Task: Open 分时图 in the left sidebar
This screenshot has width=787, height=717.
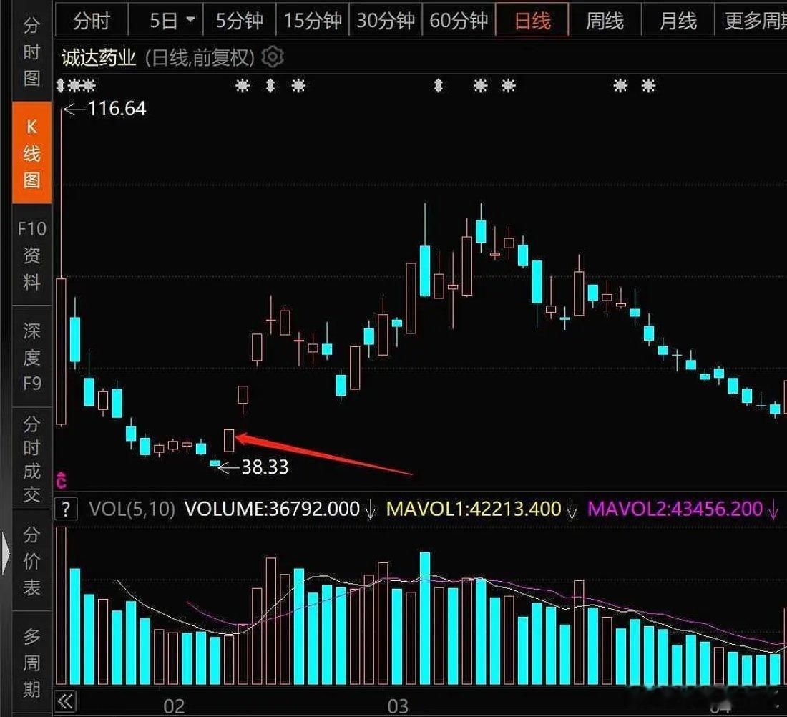Action: 31,52
